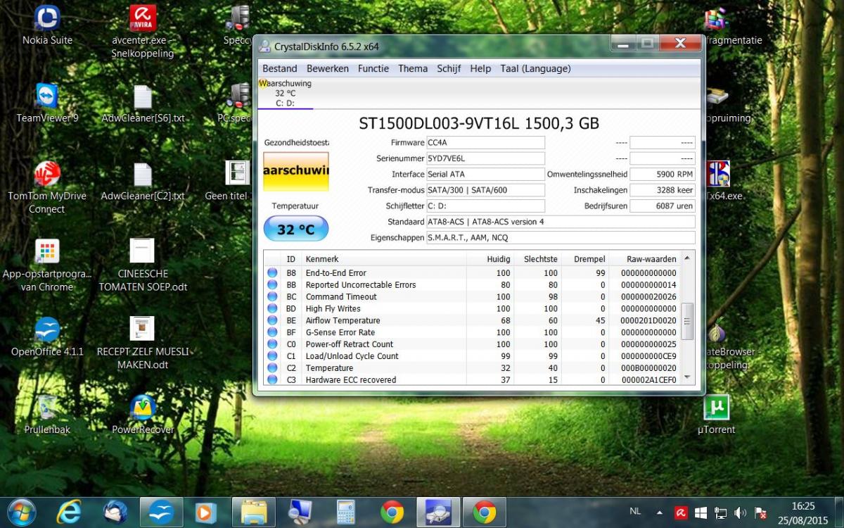Image resolution: width=844 pixels, height=528 pixels.
Task: Launch Internet Explorer from the taskbar
Action: (68, 512)
